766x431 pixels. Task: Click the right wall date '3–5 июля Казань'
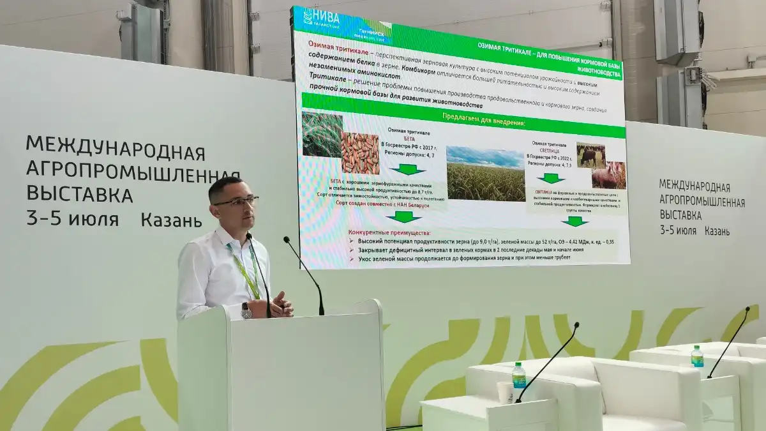[695, 231]
